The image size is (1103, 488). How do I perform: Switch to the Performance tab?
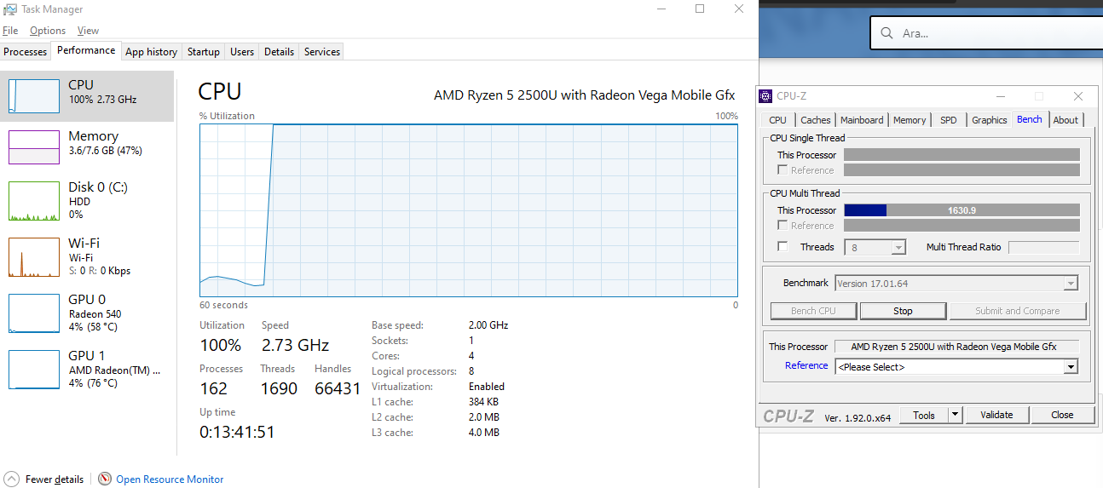click(x=86, y=50)
